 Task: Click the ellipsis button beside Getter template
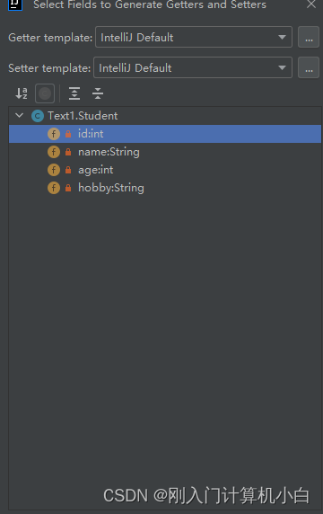click(309, 37)
